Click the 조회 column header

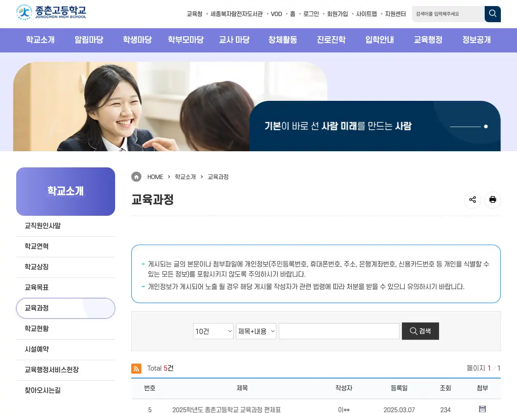(x=445, y=388)
